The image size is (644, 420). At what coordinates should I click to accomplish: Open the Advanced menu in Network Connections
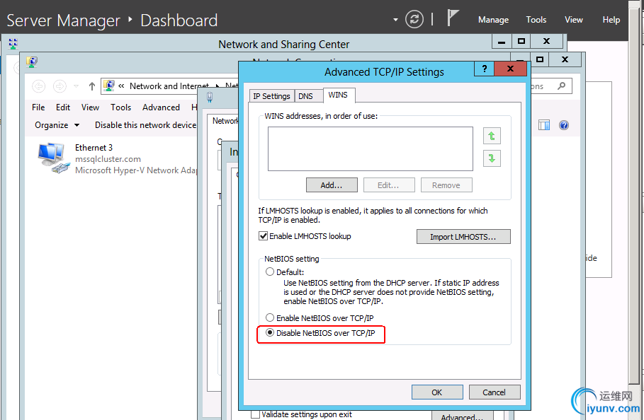pos(161,107)
